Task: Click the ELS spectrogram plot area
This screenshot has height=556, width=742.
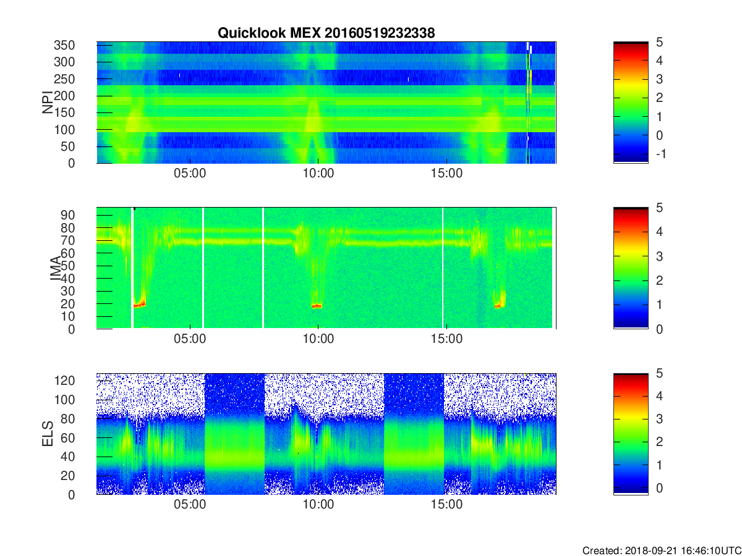Action: (326, 434)
